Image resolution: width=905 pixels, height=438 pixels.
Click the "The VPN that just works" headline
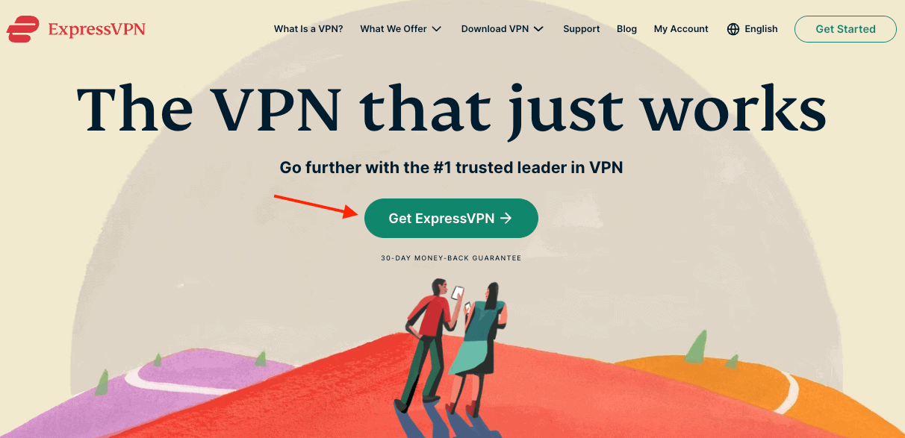(x=451, y=109)
